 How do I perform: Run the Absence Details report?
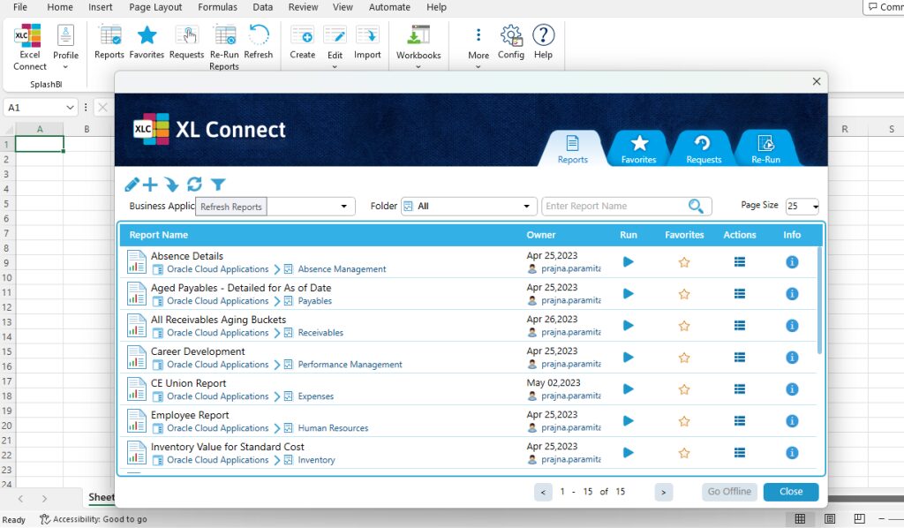[x=628, y=262]
